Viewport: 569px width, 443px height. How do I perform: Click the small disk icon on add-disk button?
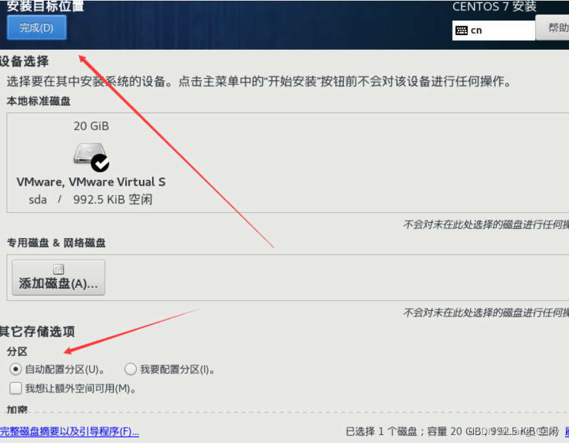pos(58,269)
